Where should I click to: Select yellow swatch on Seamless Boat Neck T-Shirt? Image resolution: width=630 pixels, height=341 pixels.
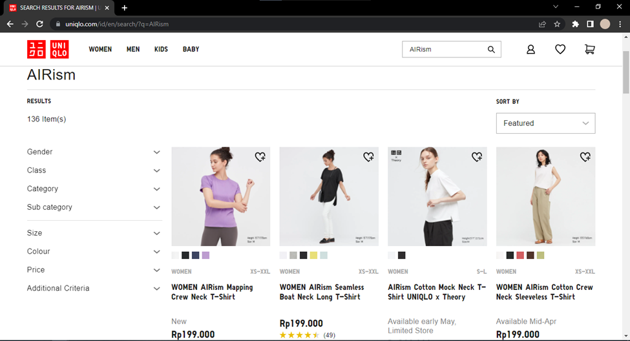[x=313, y=256]
